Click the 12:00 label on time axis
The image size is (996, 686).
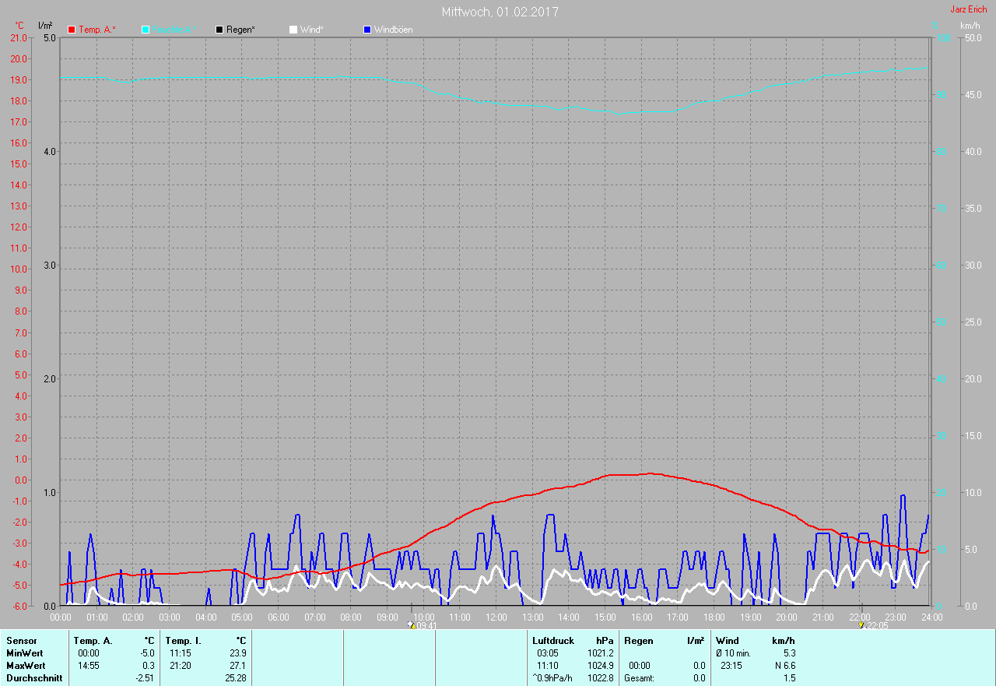click(496, 617)
